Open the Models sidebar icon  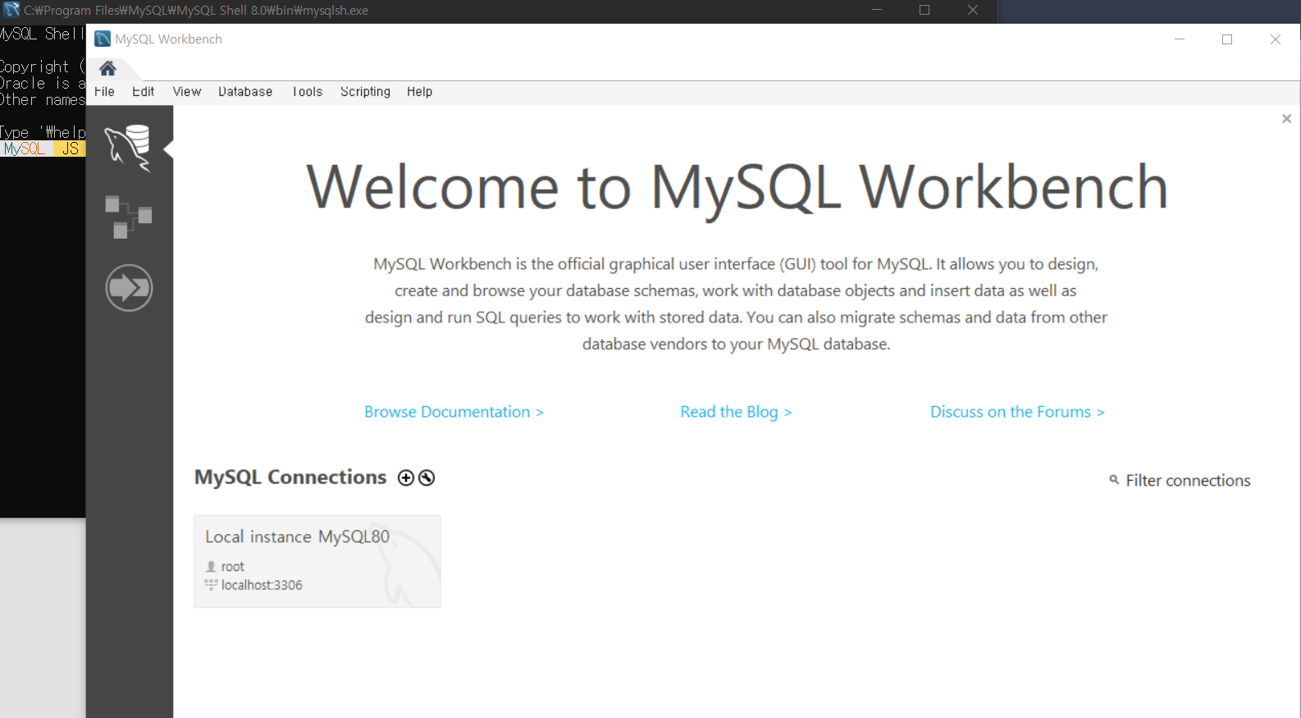pyautogui.click(x=129, y=217)
